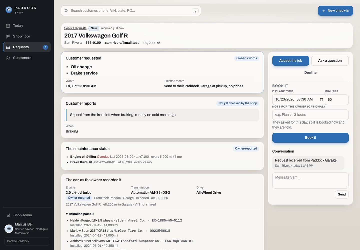
Task: Select Customers in the sidebar
Action: coord(27,58)
